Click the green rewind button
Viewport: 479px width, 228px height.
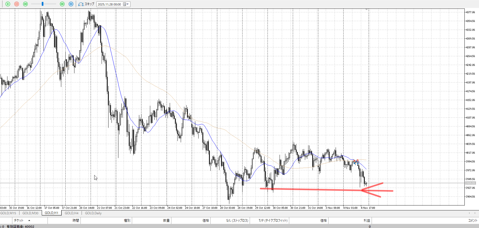(25, 4)
